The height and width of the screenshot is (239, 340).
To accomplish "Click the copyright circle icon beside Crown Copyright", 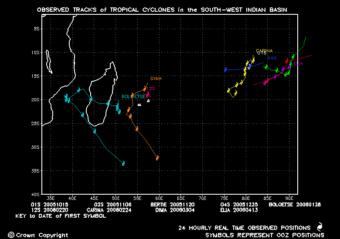I will tap(10, 235).
